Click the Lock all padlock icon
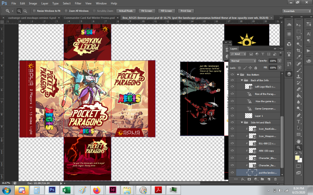Image resolution: width=313 pixels, height=195 pixels. click(256, 68)
